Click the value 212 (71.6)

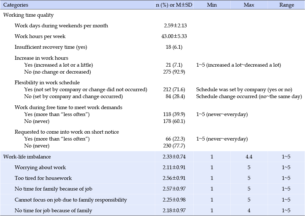[x=174, y=90]
